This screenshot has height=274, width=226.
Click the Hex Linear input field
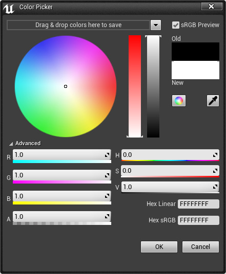(198, 204)
